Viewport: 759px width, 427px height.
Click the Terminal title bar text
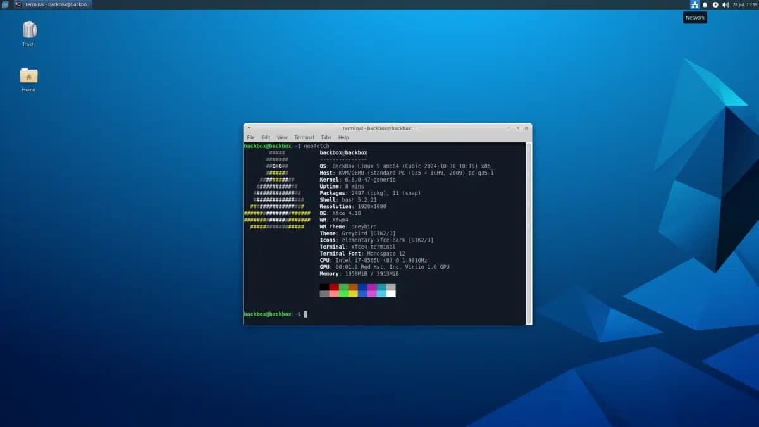378,128
